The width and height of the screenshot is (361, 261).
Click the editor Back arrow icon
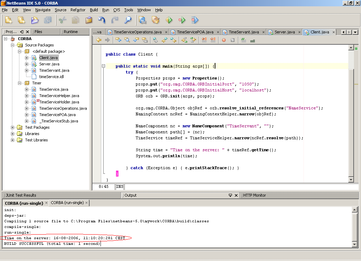[x=99, y=40]
